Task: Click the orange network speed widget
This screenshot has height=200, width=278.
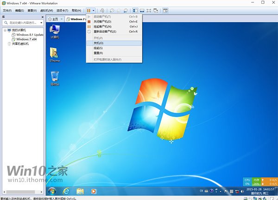Action: tap(269, 182)
